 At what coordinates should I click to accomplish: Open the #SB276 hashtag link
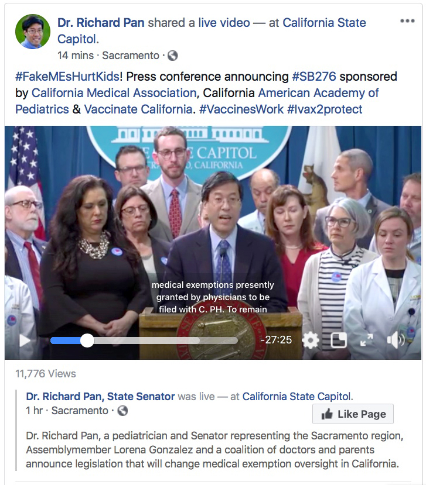click(x=314, y=77)
